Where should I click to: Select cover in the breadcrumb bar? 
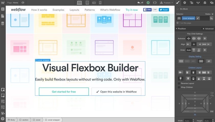click(x=37, y=120)
